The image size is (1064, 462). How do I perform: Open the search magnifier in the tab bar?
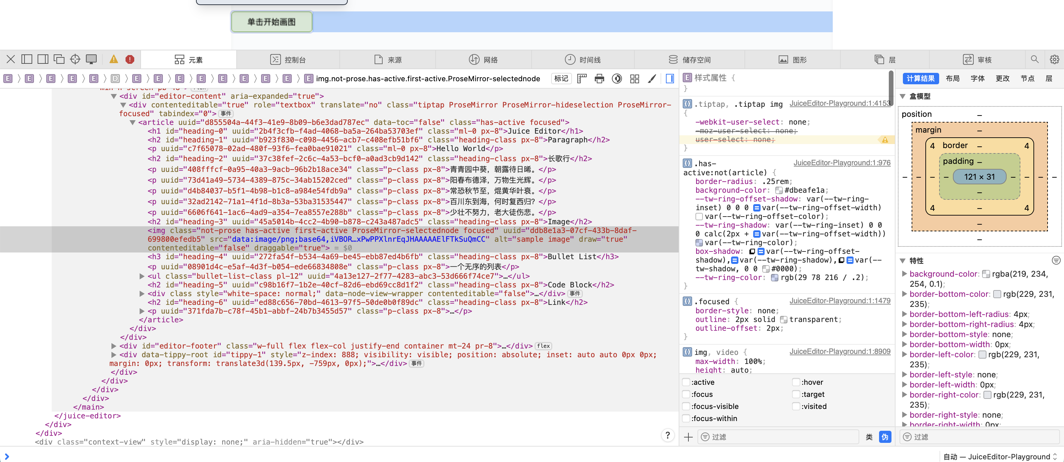1034,59
